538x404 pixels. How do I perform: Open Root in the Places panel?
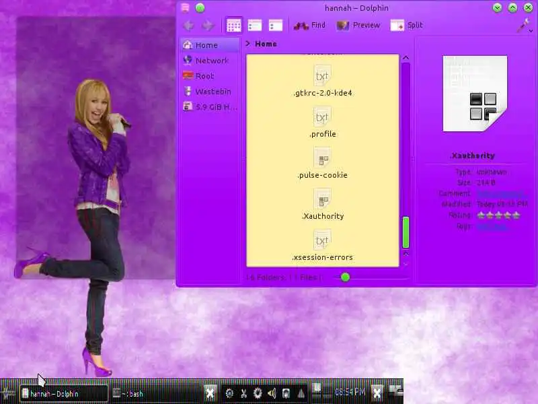[x=210, y=76]
